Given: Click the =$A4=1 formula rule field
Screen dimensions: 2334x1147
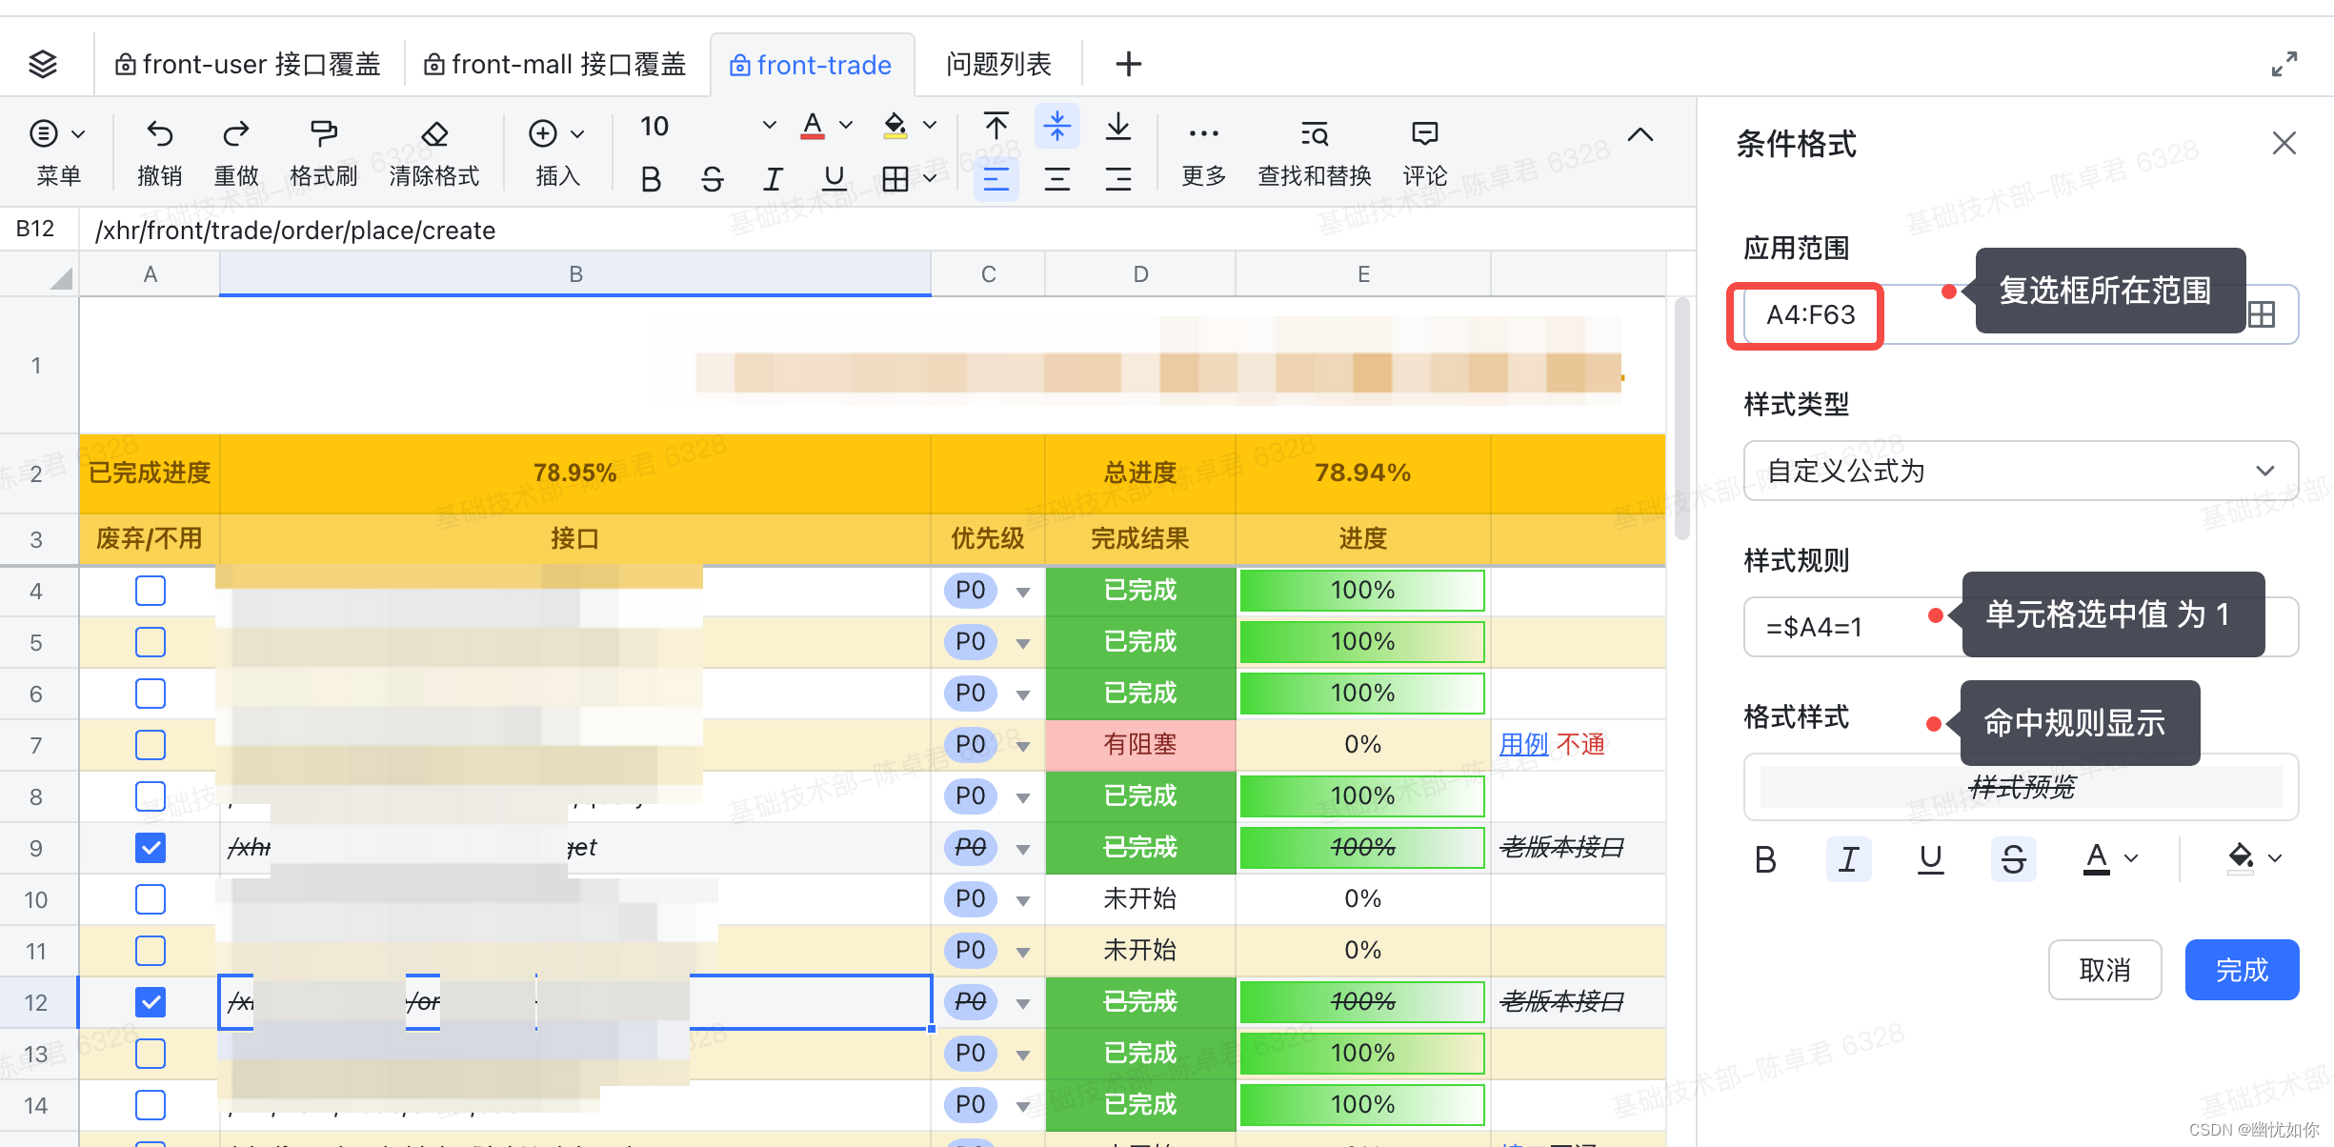Looking at the screenshot, I should coord(2021,627).
